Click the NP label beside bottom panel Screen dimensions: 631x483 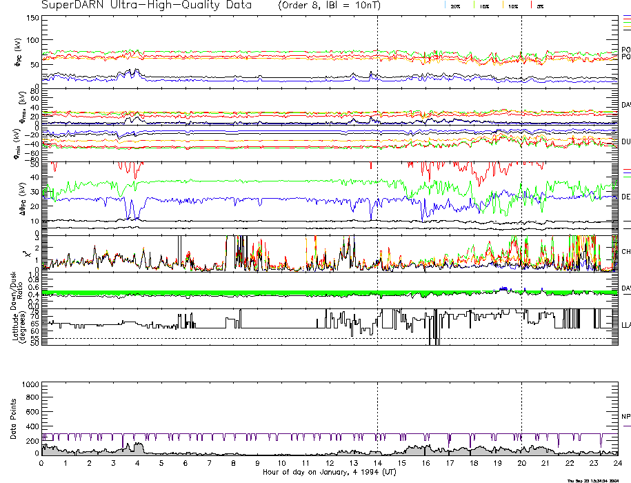pos(625,417)
